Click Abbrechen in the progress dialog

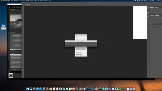93,45
